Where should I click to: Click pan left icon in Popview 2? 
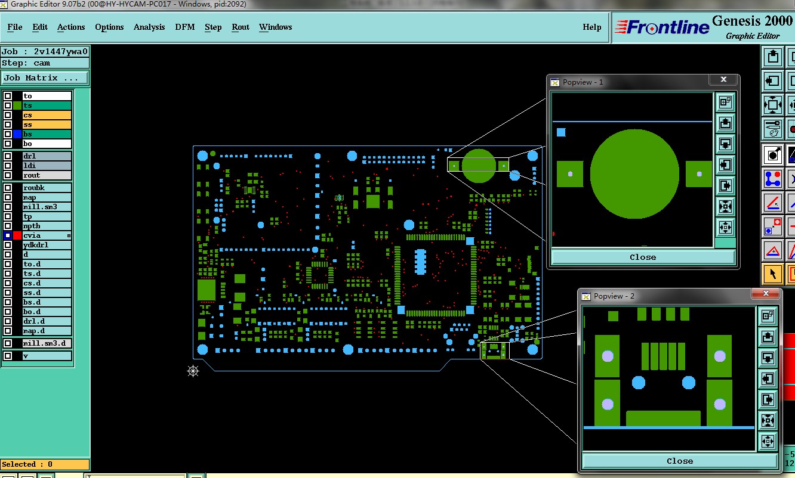coord(768,378)
